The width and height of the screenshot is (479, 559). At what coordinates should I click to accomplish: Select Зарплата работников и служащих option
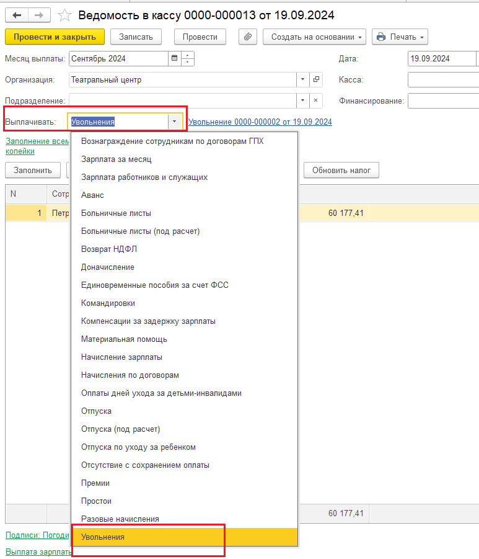tap(185, 177)
